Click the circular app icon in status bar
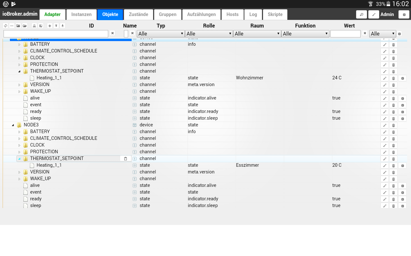Screen dimensions: 411x256 pos(5,4)
